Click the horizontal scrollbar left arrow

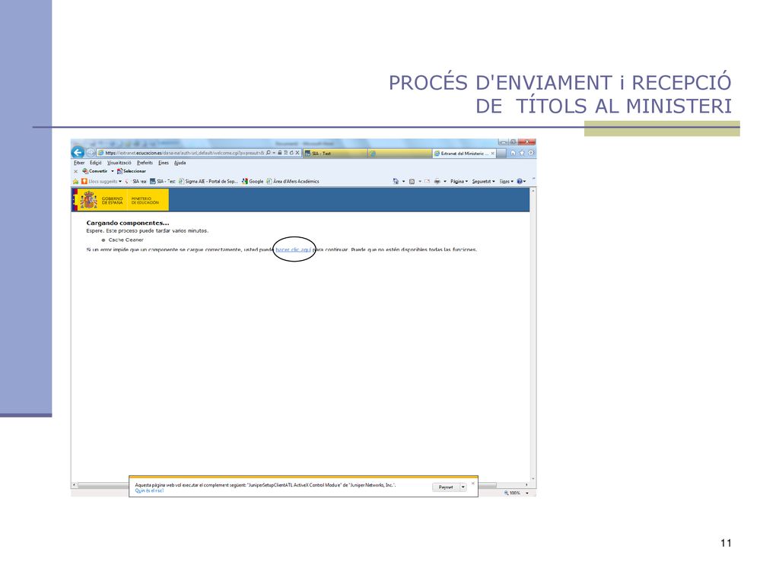click(x=74, y=484)
